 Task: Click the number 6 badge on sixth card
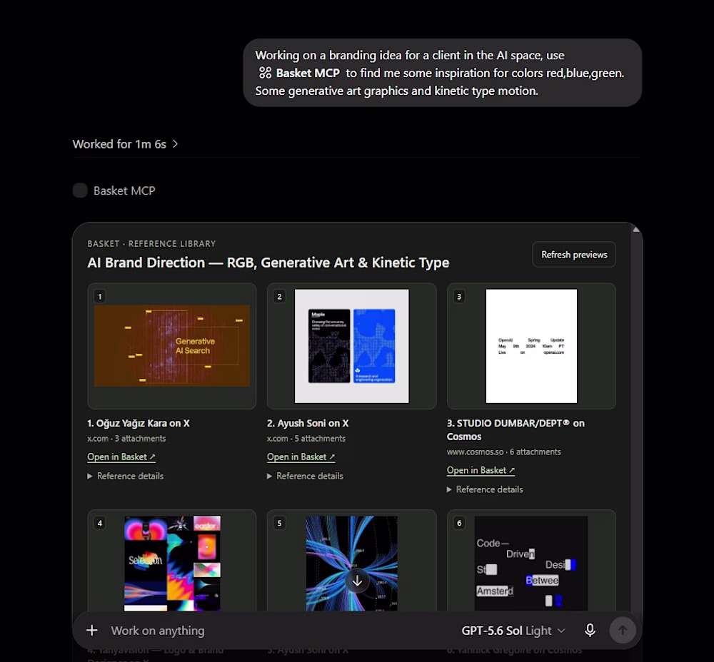click(x=459, y=523)
